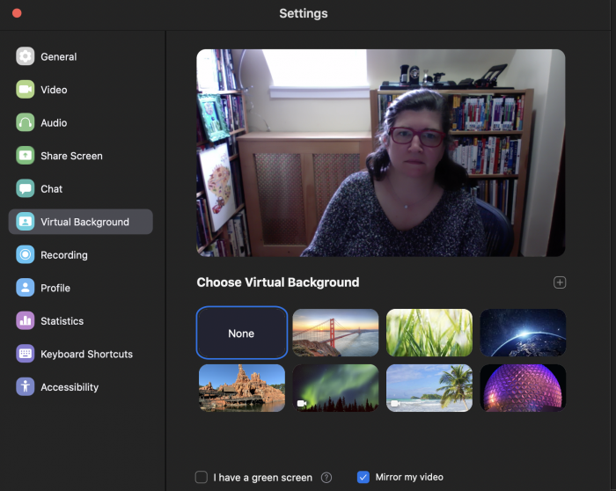
Task: Click the Settings window title
Action: [x=304, y=13]
